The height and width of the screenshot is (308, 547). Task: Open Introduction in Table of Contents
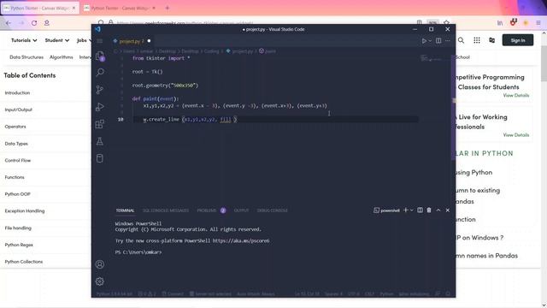coord(17,93)
